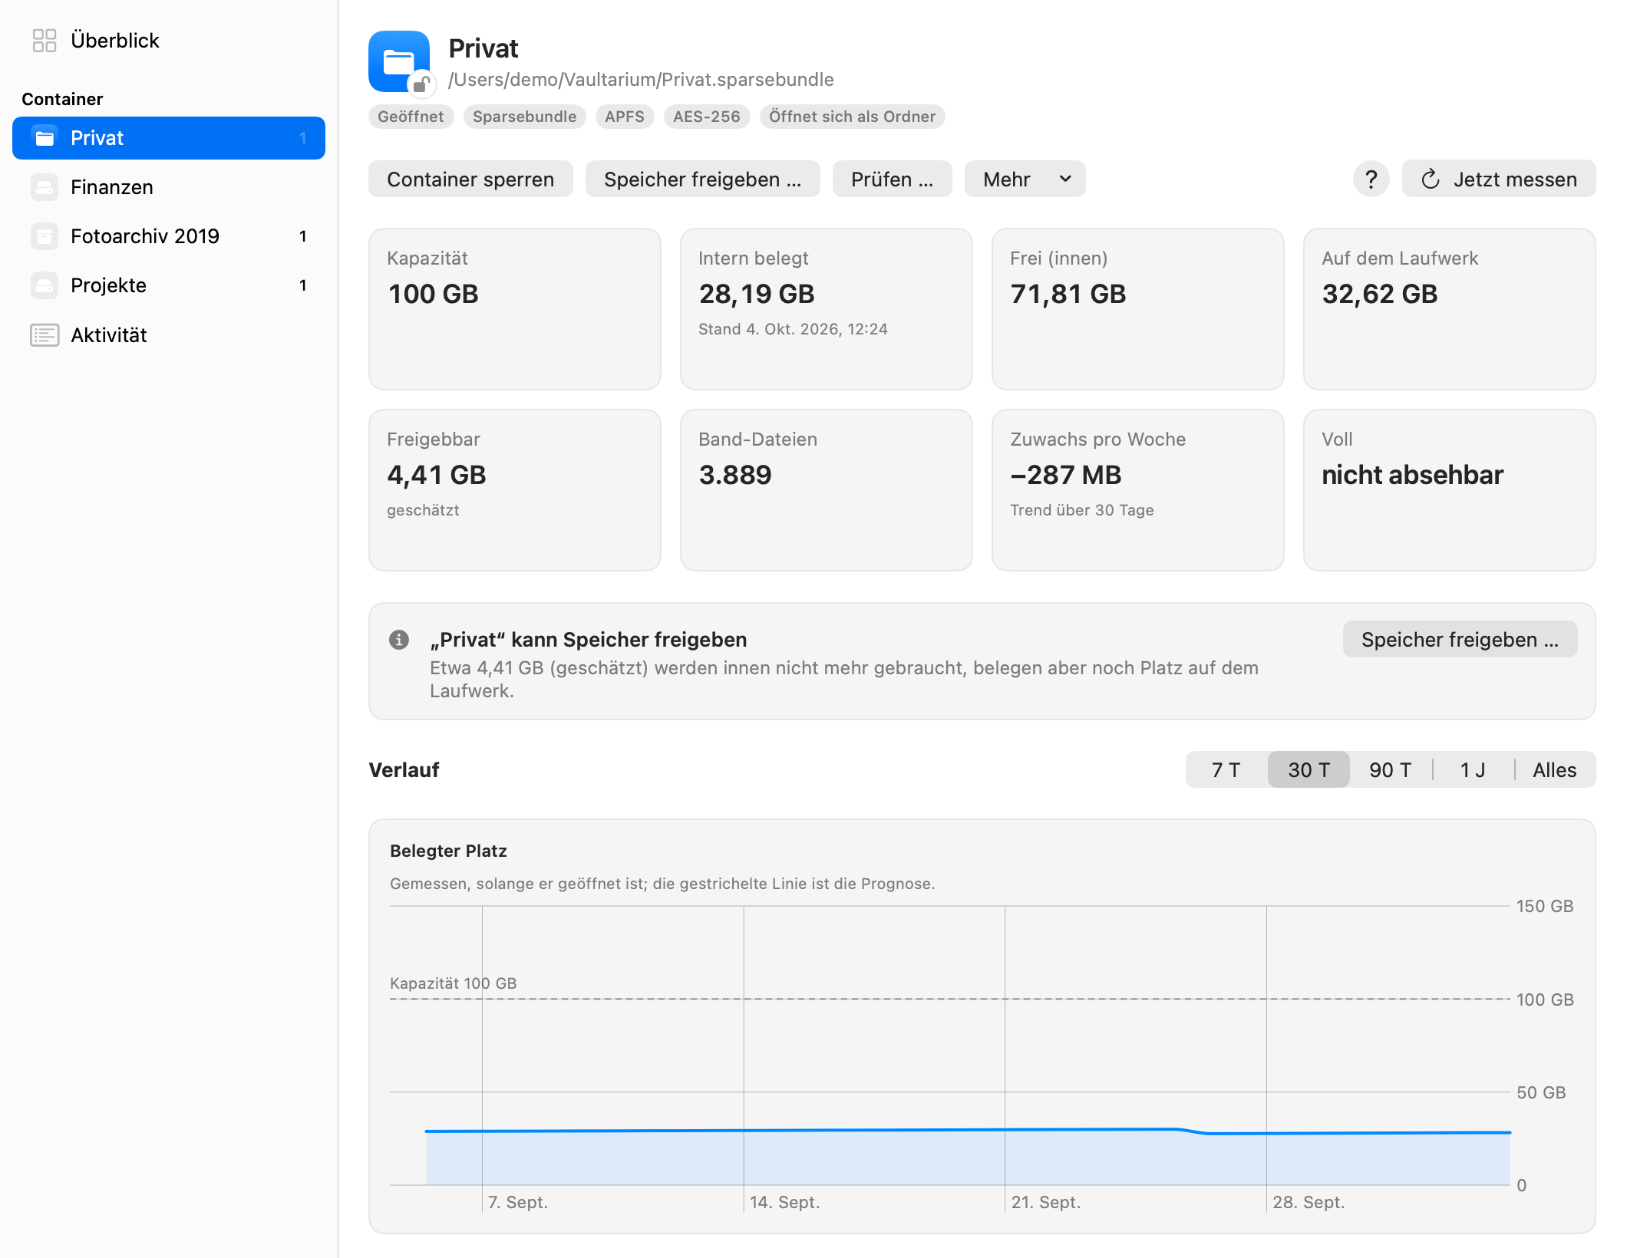
Task: Click the Projekte drive icon
Action: point(45,285)
